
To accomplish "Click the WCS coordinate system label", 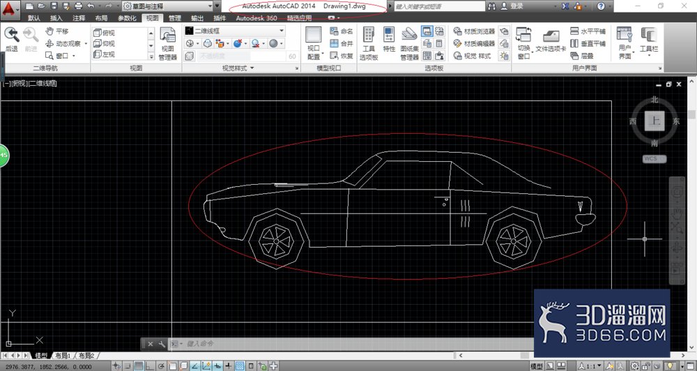I will (x=654, y=159).
